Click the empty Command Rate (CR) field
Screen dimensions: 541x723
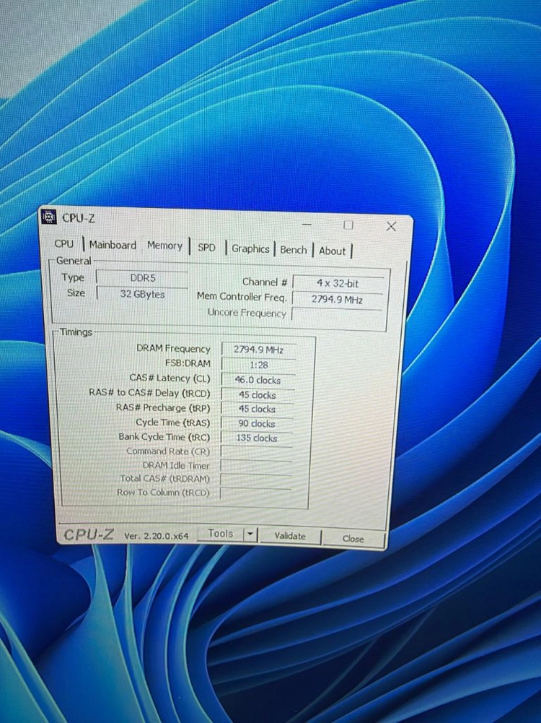(256, 452)
